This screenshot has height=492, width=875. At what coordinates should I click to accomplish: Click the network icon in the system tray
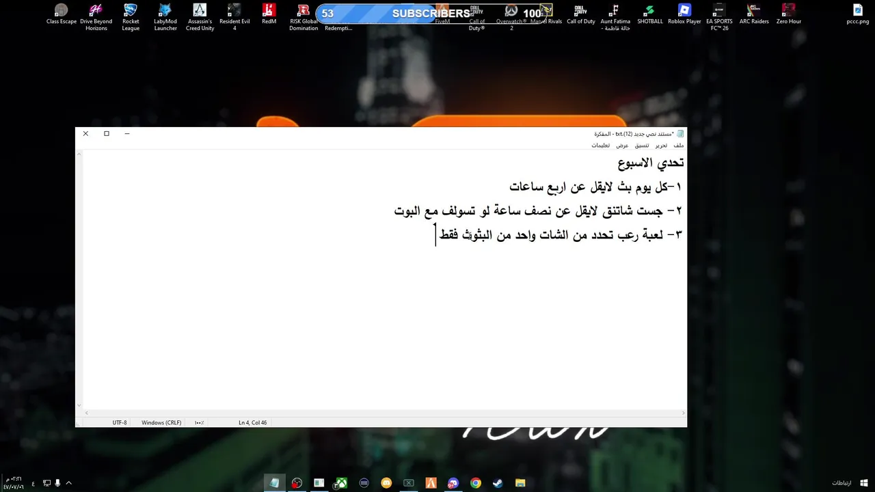(46, 483)
